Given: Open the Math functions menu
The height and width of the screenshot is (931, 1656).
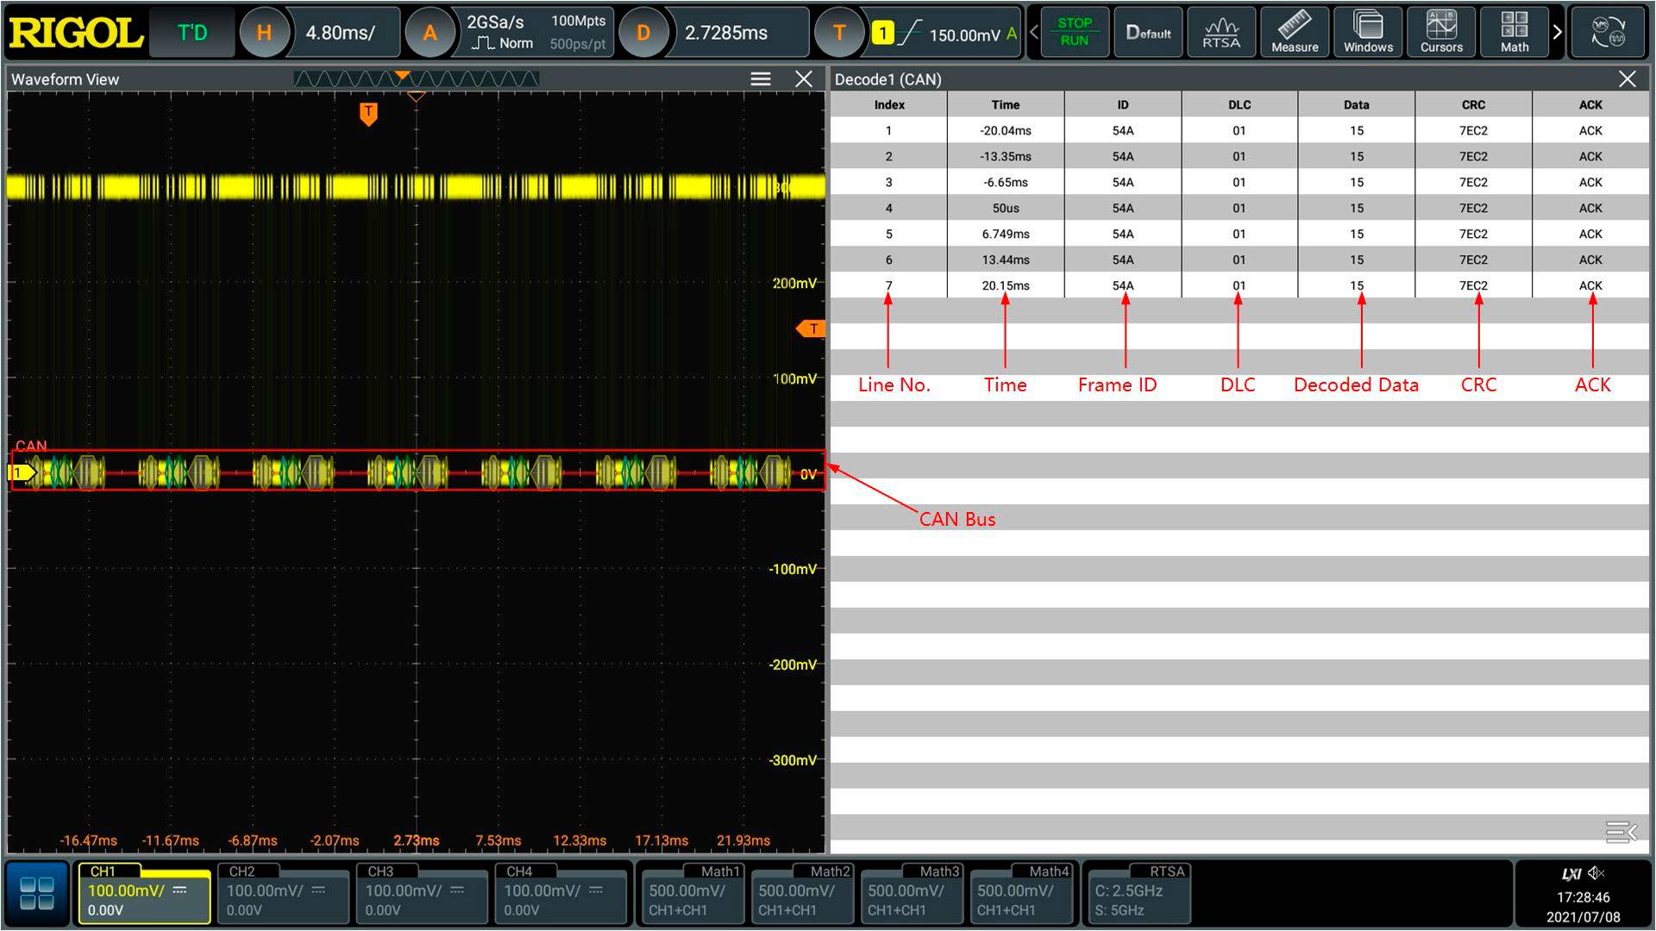Looking at the screenshot, I should pyautogui.click(x=1514, y=33).
